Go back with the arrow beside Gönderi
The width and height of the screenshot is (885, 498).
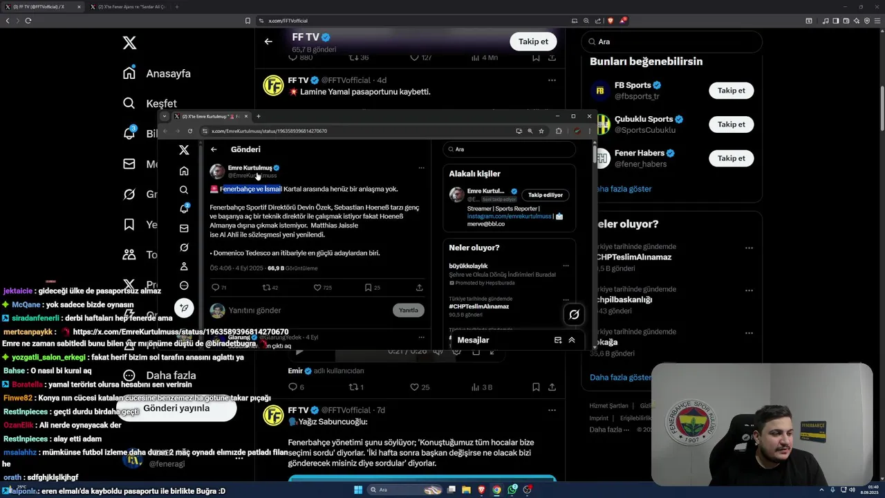tap(214, 149)
